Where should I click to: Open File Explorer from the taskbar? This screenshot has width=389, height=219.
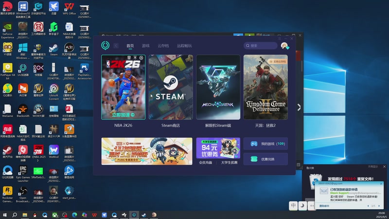pyautogui.click(x=25, y=215)
